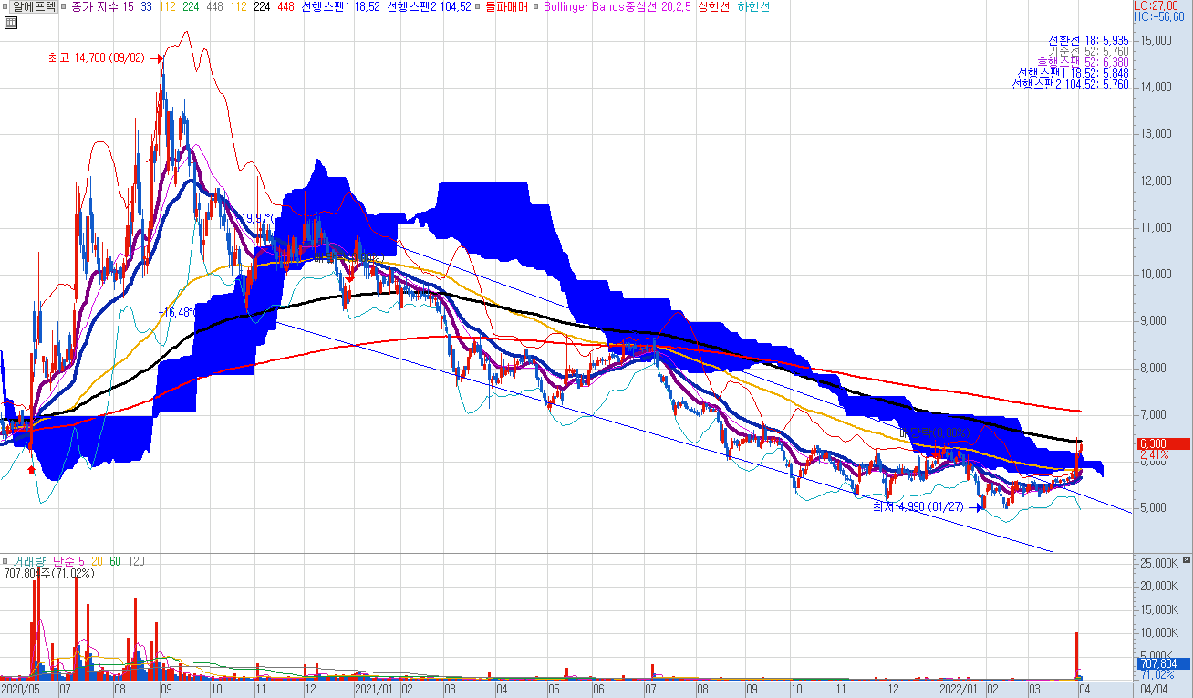Click the 707,804주(71,02%) volume readout
Image resolution: width=1193 pixels, height=698 pixels.
[x=50, y=573]
